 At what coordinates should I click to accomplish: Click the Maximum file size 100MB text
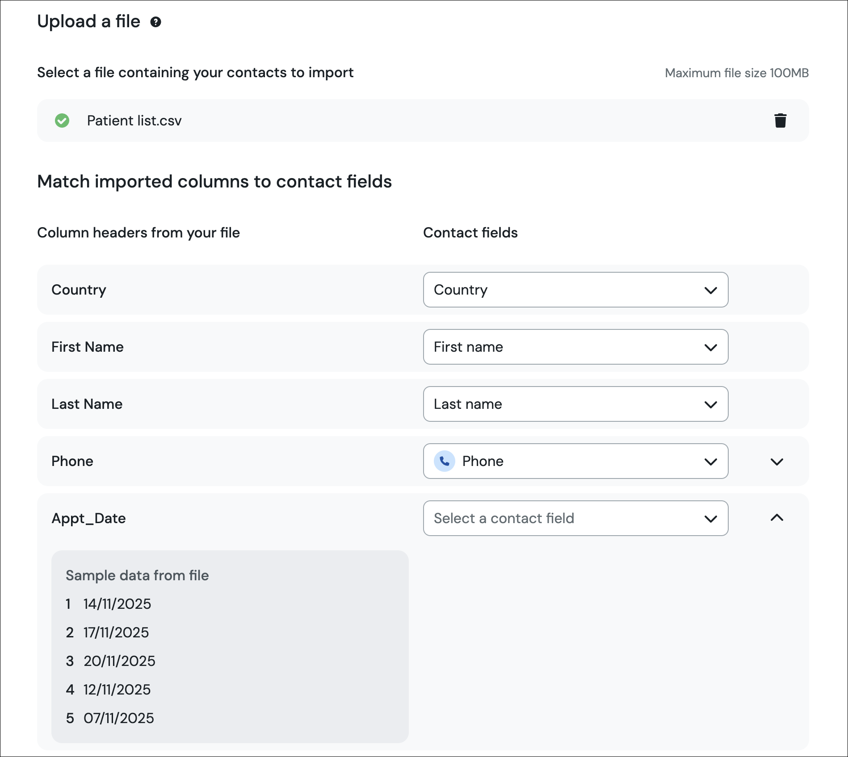tap(736, 73)
